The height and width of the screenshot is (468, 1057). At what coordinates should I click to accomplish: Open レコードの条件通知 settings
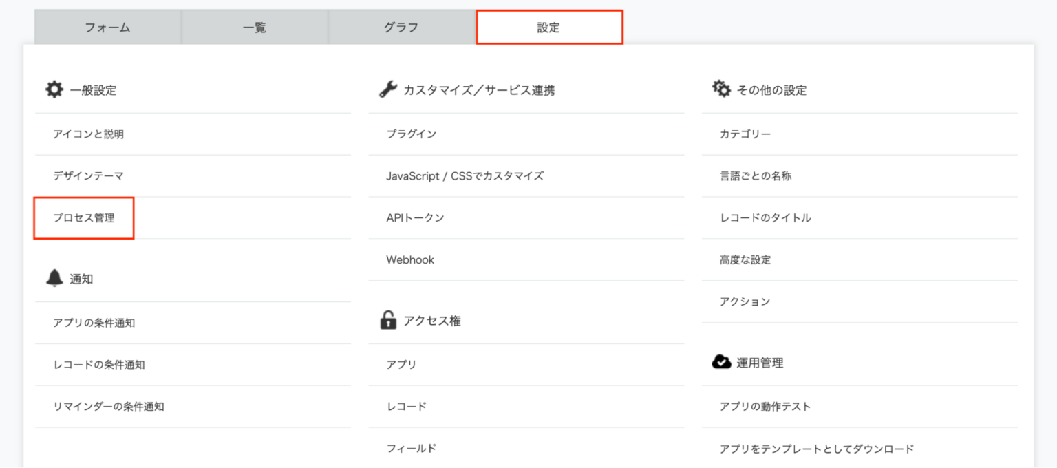coord(99,365)
